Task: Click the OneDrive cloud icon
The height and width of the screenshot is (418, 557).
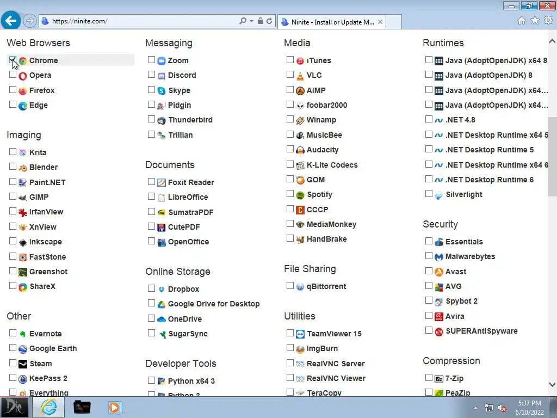Action: coord(161,319)
